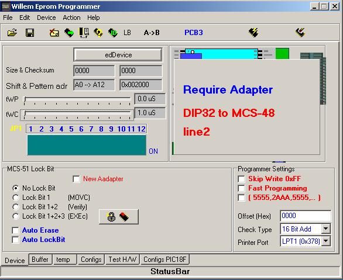The image size is (343, 280).
Task: Click the read chip green arrow icon
Action: click(69, 33)
